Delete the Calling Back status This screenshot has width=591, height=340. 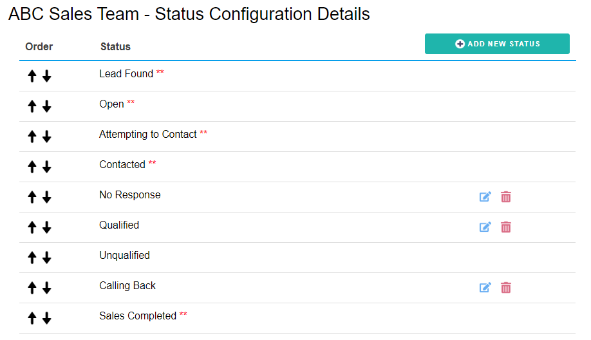pyautogui.click(x=506, y=288)
